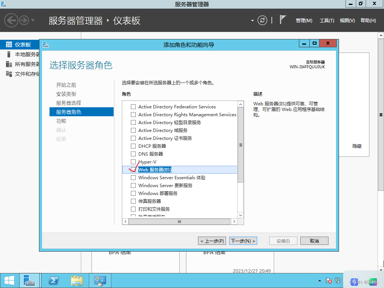Check Active Directory Federation Services
The width and height of the screenshot is (384, 288).
pos(133,107)
